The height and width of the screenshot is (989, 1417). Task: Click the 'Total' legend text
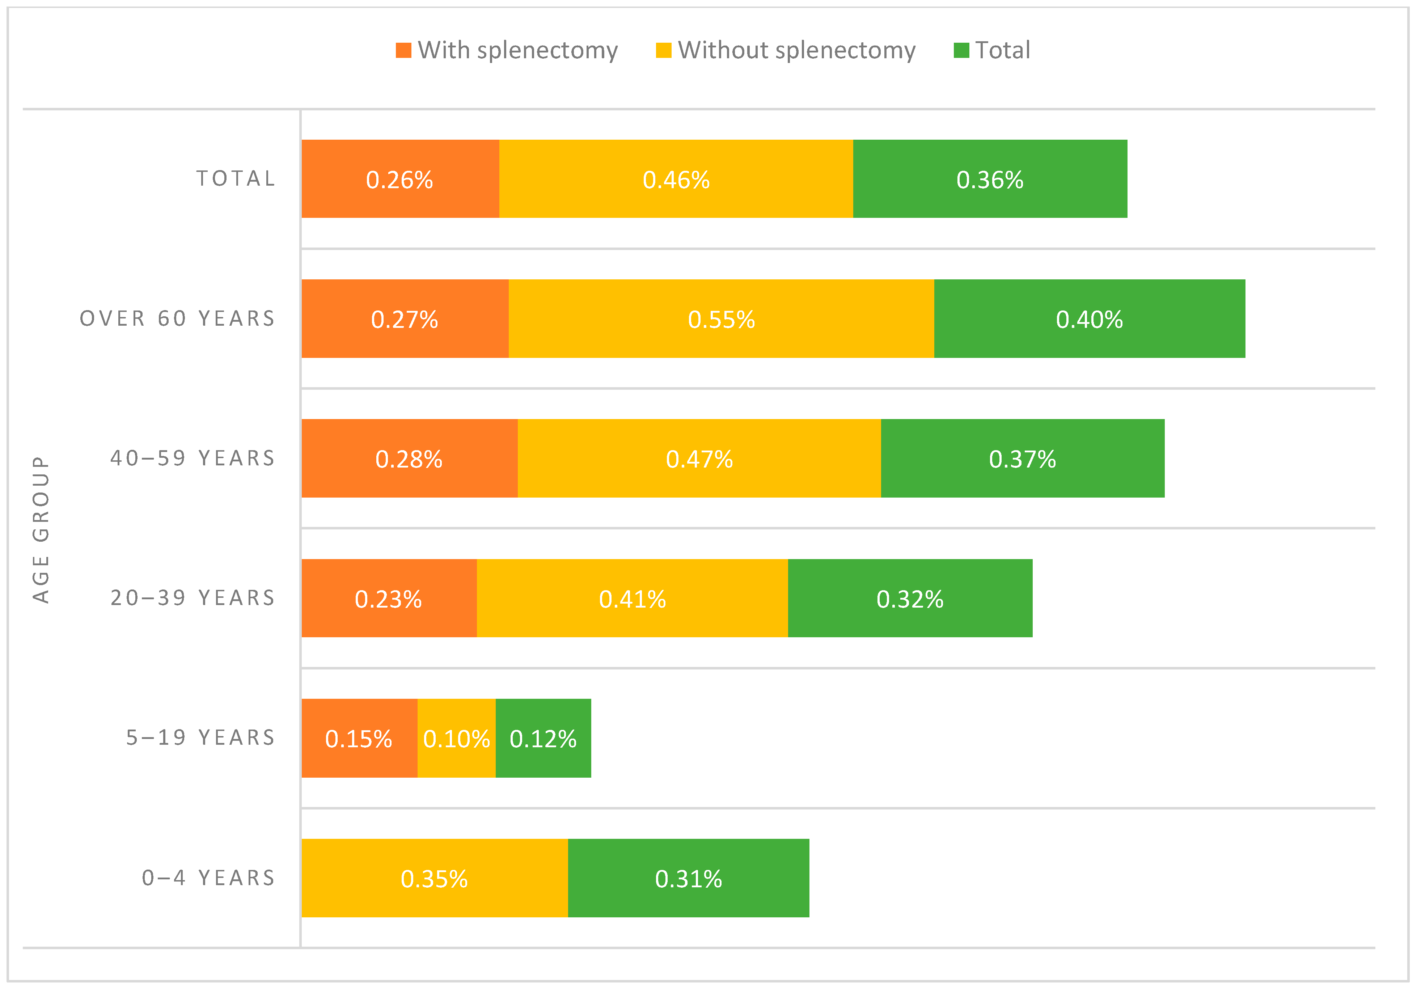[1002, 51]
